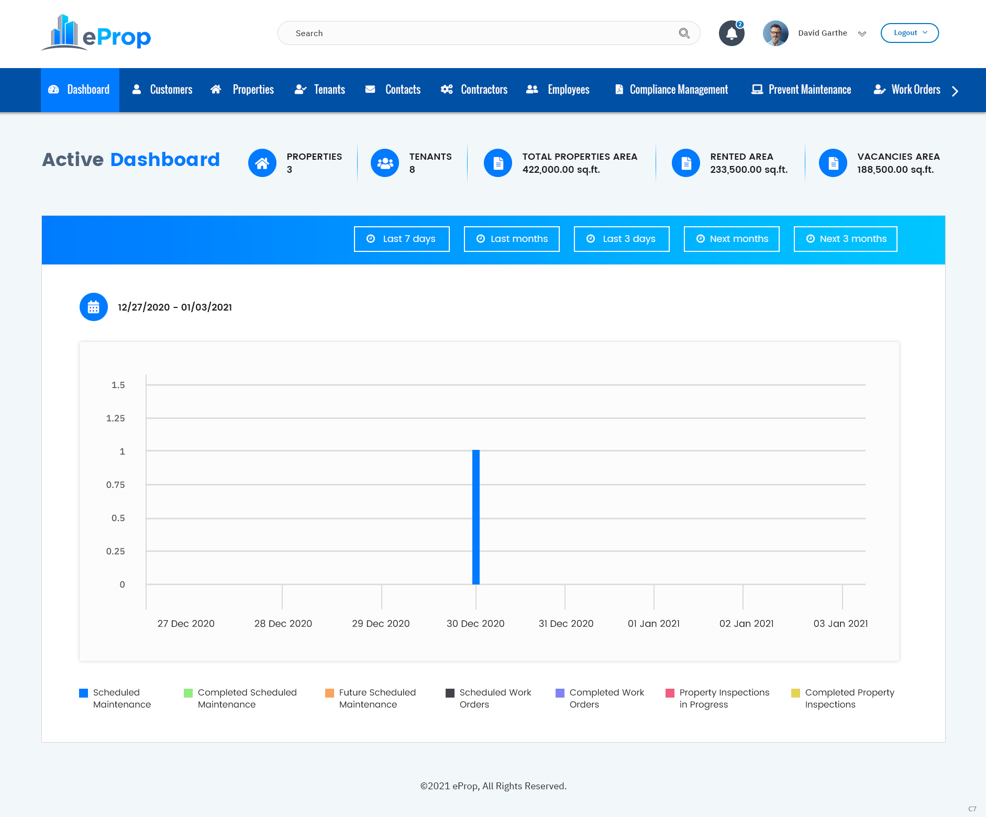Viewport: 986px width, 817px height.
Task: Click David Garthe's profile avatar
Action: pyautogui.click(x=775, y=34)
